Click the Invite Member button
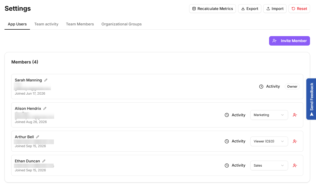316x188 pixels. pyautogui.click(x=290, y=41)
